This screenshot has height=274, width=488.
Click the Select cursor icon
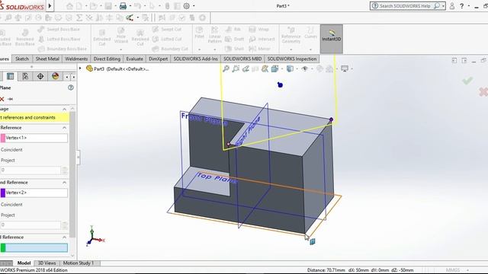click(x=152, y=6)
